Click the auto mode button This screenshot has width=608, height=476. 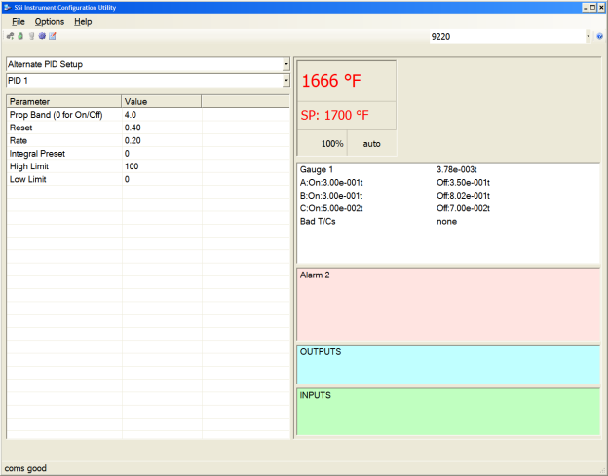point(371,143)
